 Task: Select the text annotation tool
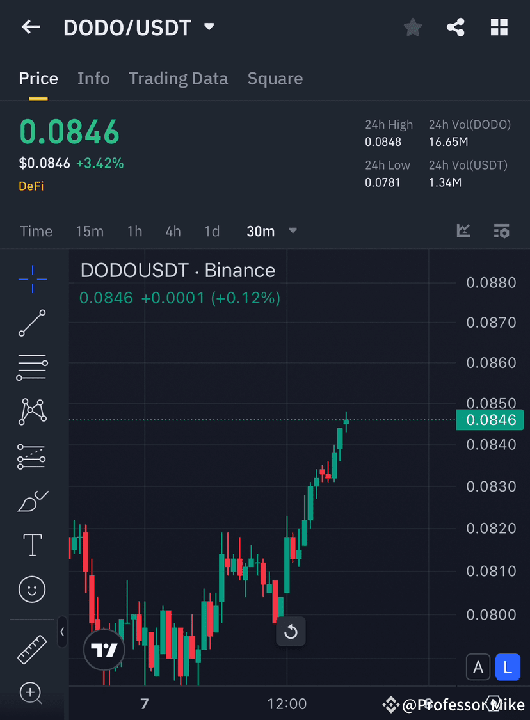click(32, 545)
